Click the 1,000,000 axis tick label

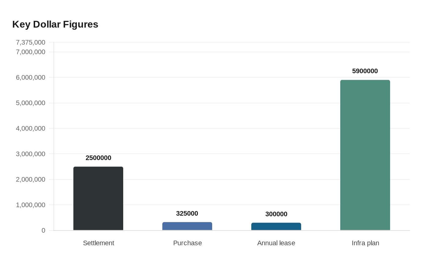31,205
